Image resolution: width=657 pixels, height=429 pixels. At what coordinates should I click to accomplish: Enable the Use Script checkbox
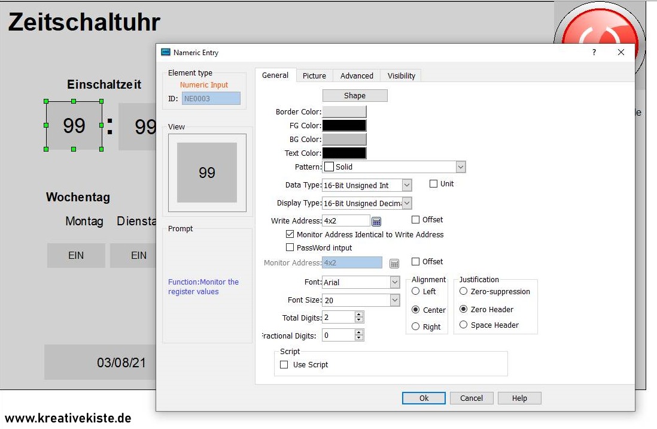284,365
